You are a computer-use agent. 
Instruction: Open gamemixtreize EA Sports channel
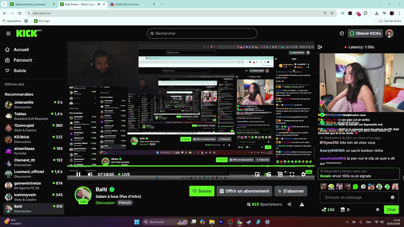(34, 185)
